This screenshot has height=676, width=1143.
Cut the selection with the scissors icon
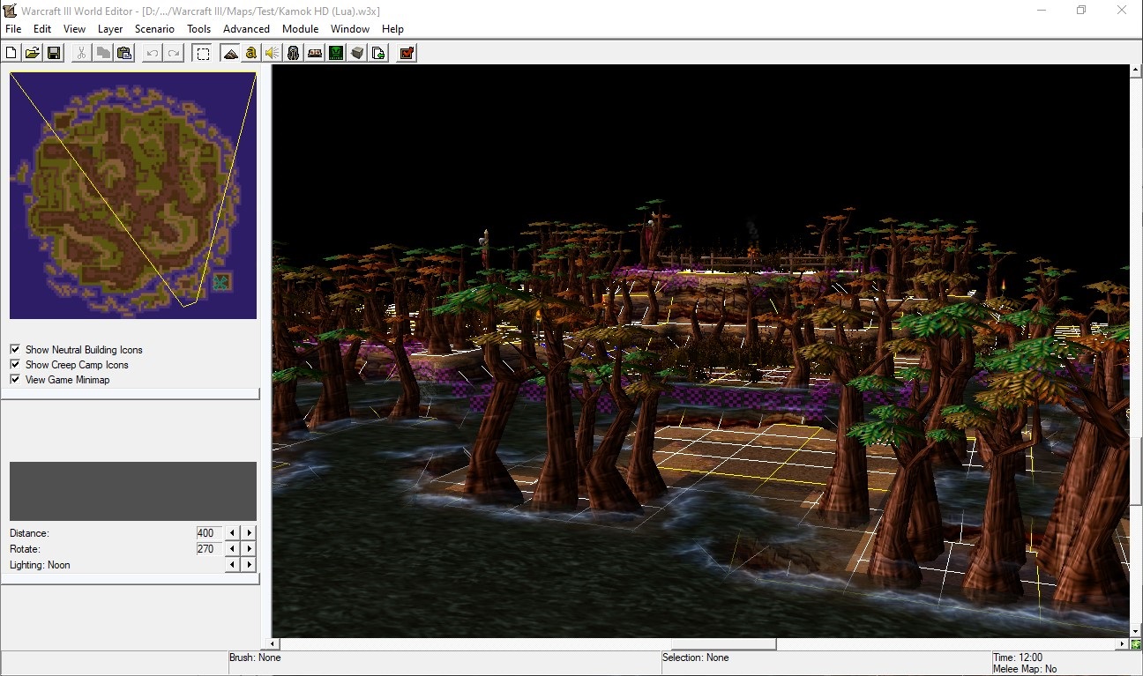(x=81, y=53)
